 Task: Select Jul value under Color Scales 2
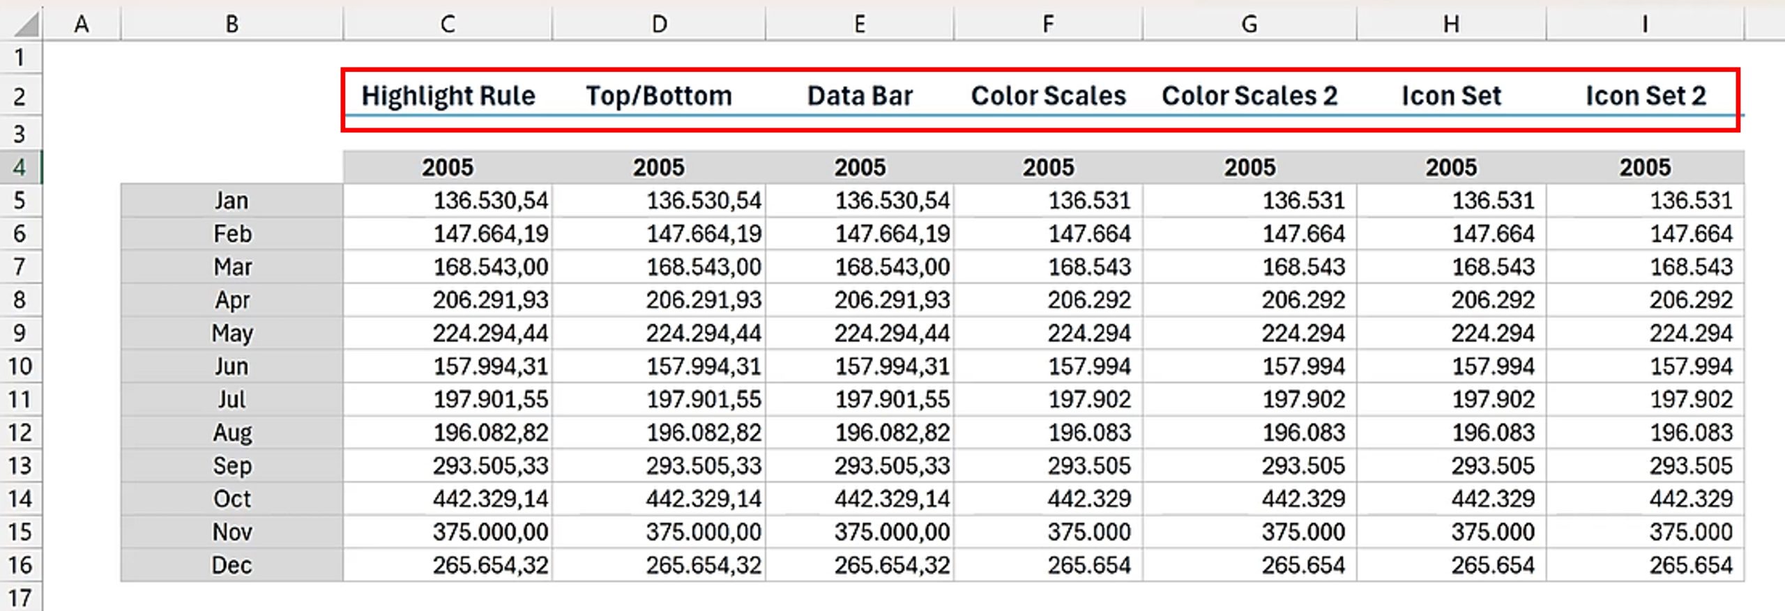1302,399
